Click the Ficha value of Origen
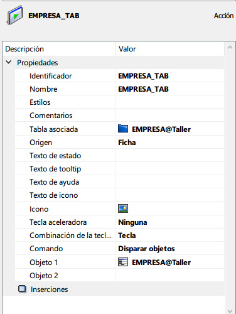The image size is (236, 314). coord(127,143)
